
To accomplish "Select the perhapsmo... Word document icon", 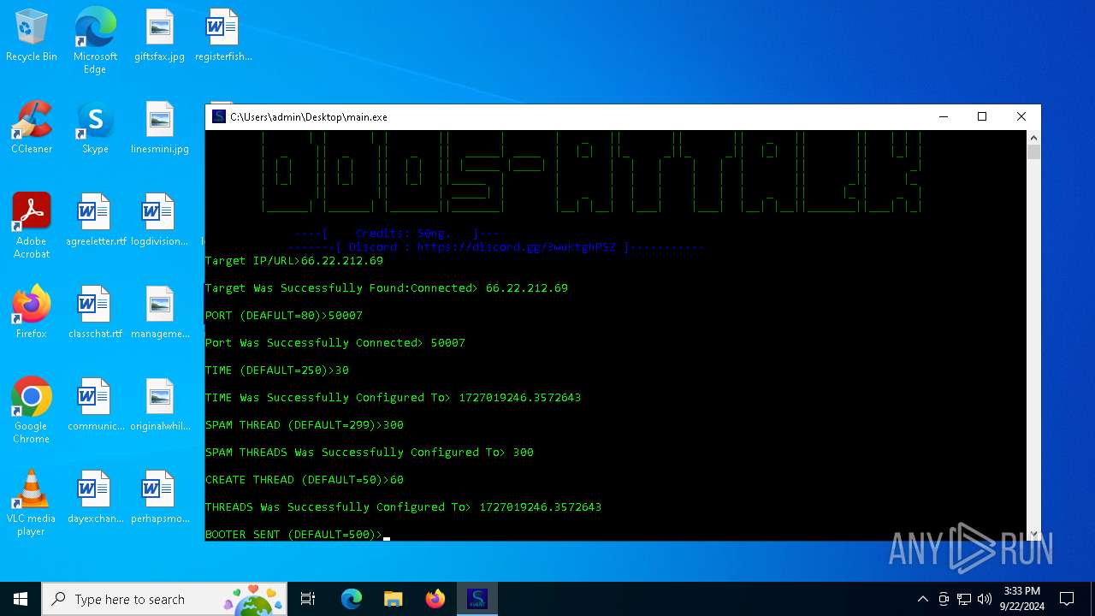I will (159, 498).
